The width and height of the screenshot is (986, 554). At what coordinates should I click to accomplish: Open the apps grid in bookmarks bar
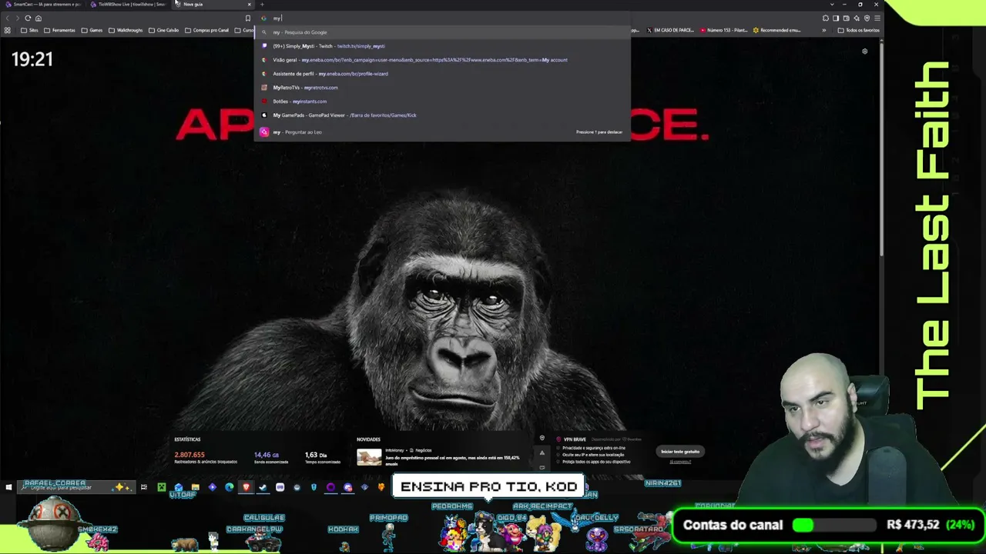click(x=8, y=30)
